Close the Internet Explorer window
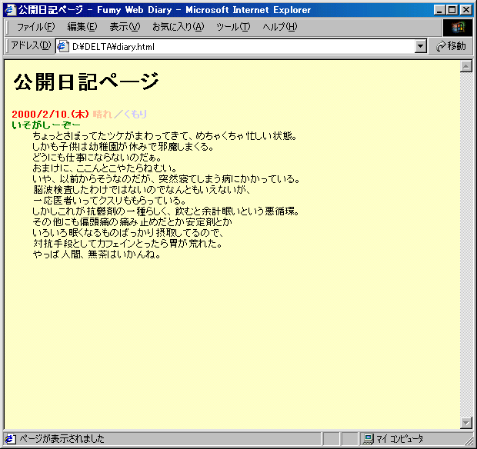This screenshot has width=477, height=449. (466, 10)
